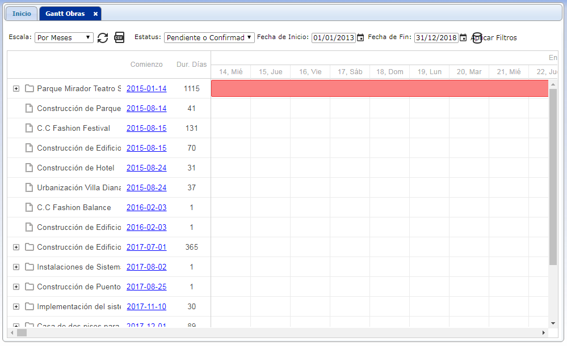Open the Escala 'Por Meses' dropdown
Image resolution: width=567 pixels, height=346 pixels.
pos(64,38)
